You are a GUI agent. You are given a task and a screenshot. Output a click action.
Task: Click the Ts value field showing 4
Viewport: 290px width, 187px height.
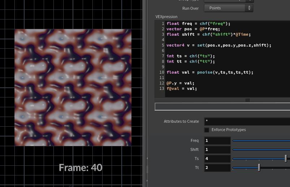coord(217,158)
